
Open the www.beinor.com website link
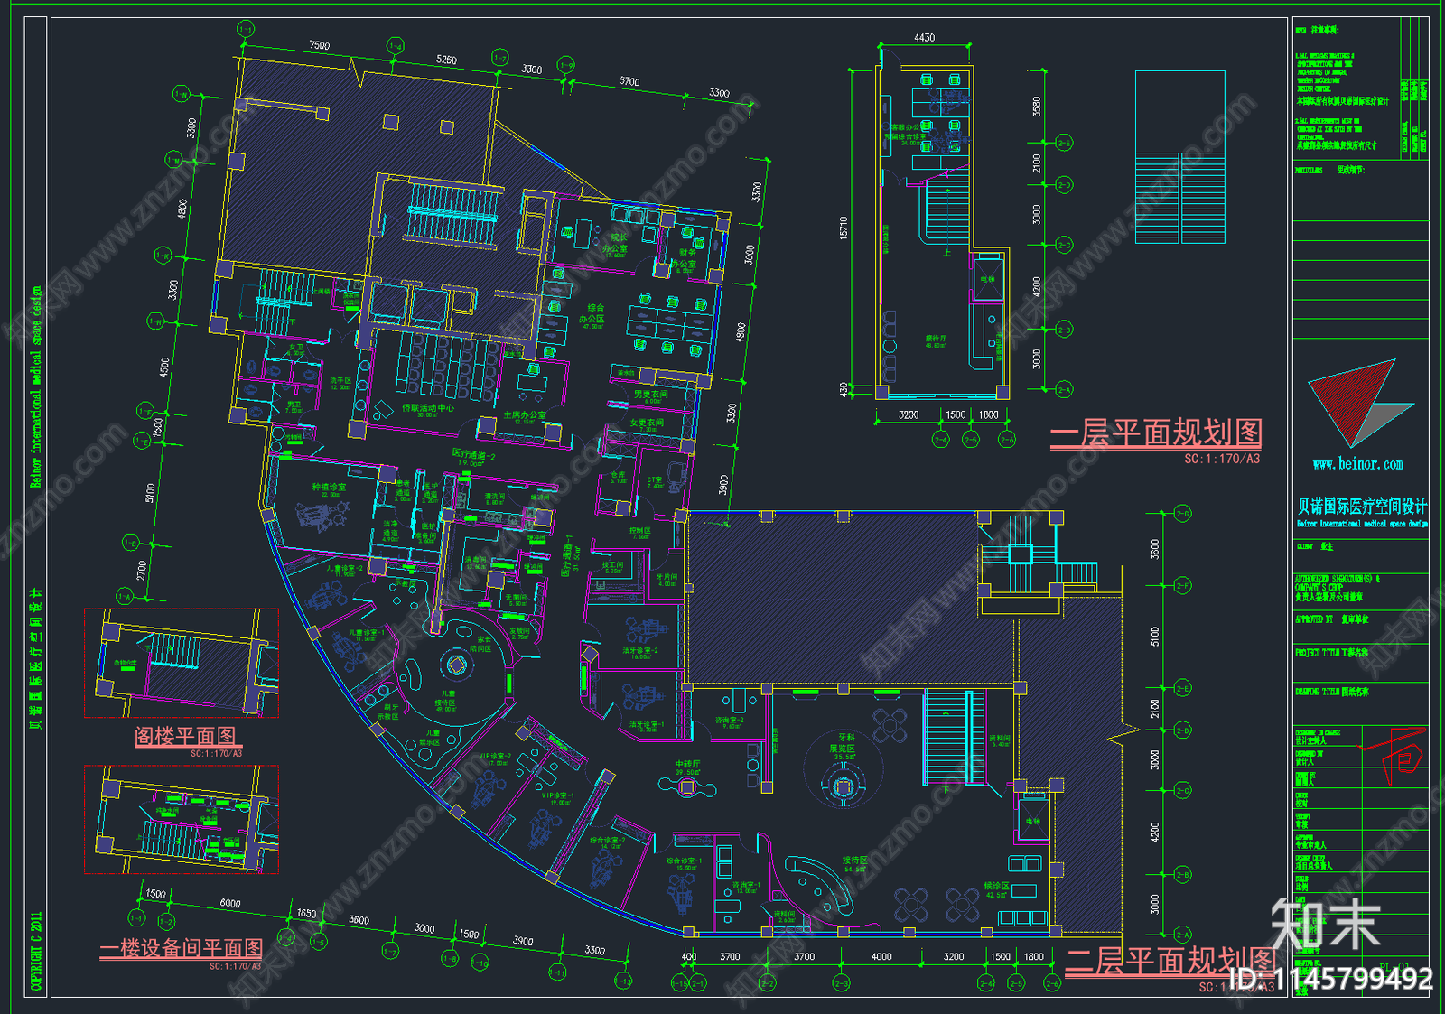pos(1358,464)
